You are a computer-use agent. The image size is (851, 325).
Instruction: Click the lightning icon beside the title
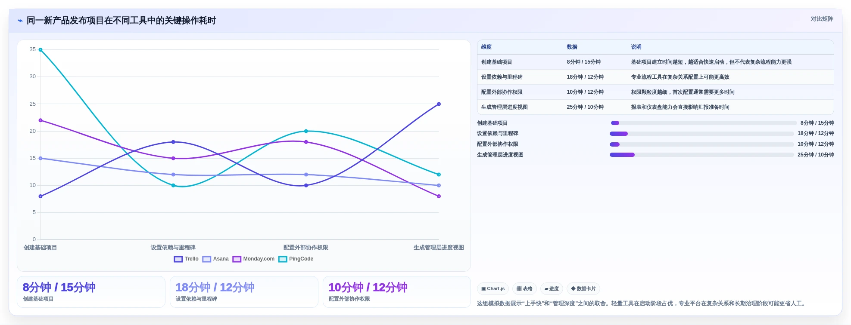(x=20, y=21)
